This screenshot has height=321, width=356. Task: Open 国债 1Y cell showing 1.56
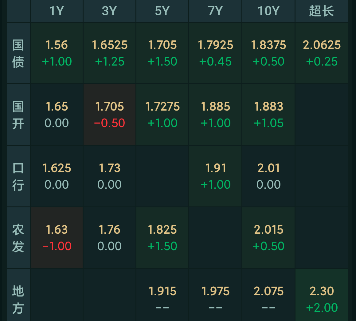pyautogui.click(x=57, y=53)
